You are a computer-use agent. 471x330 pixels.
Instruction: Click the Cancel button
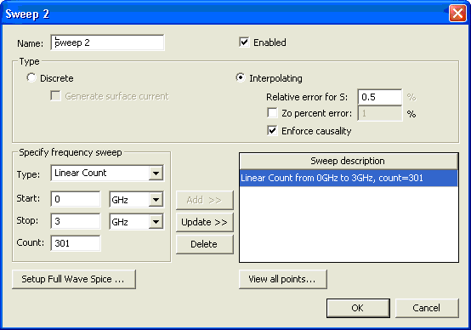point(427,308)
